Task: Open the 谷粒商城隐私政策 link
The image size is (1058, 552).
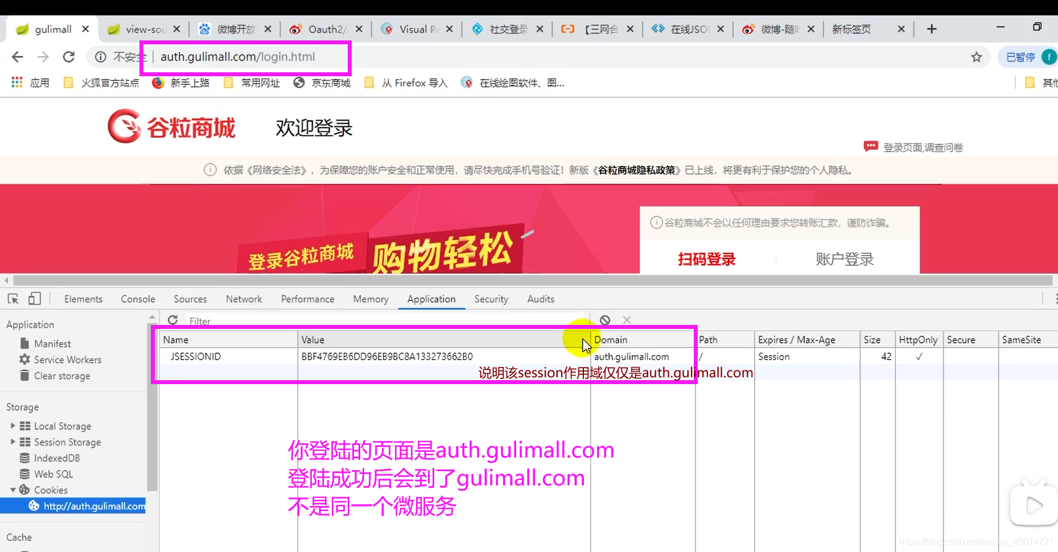Action: (x=636, y=170)
